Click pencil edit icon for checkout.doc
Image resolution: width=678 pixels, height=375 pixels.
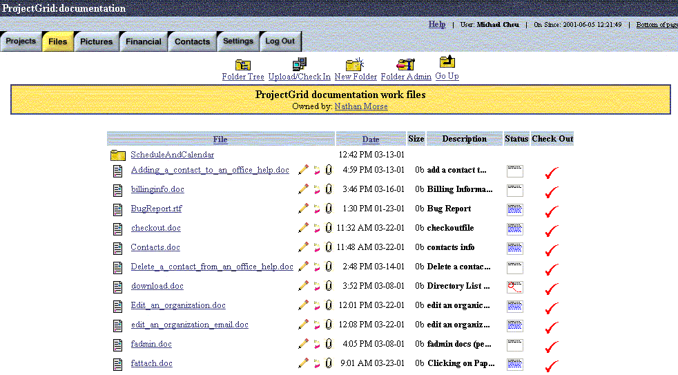[304, 227]
